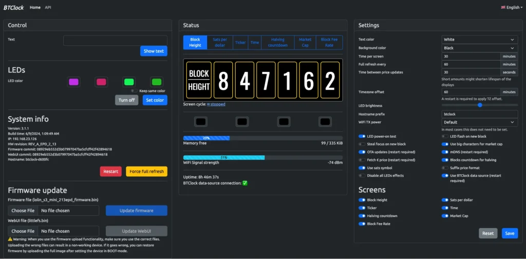The image size is (526, 259).
Task: Pick the pink-red LED color swatch
Action: click(101, 82)
